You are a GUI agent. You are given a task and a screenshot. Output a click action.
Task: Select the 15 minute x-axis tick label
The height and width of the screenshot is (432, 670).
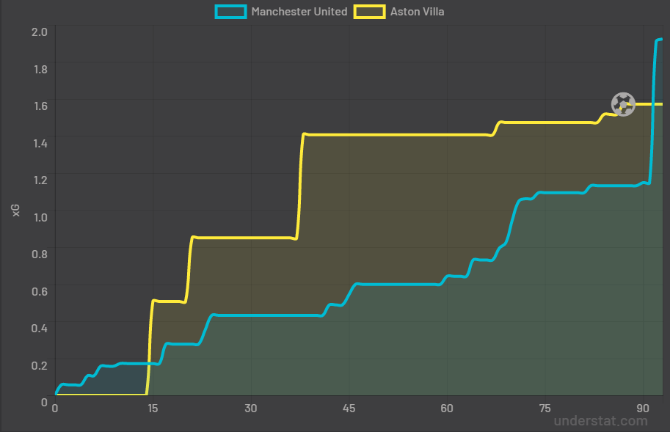pyautogui.click(x=153, y=408)
